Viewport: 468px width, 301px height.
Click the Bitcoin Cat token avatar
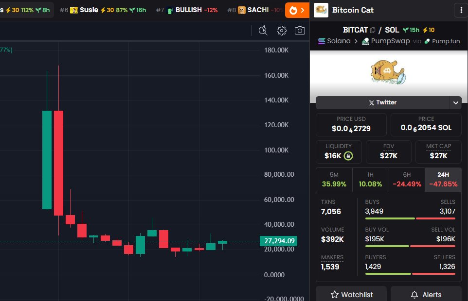click(321, 10)
